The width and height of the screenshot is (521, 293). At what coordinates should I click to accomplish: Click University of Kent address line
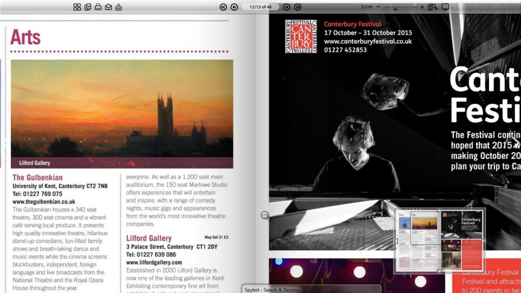click(x=60, y=186)
